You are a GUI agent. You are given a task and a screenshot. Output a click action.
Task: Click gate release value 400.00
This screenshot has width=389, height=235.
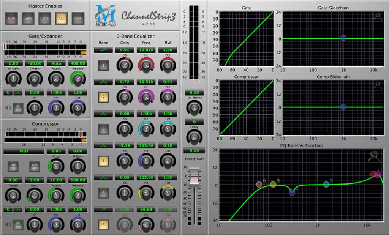point(77,63)
